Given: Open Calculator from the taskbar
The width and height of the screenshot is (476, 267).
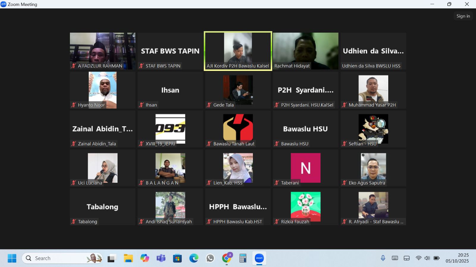Looking at the screenshot, I should 243,258.
